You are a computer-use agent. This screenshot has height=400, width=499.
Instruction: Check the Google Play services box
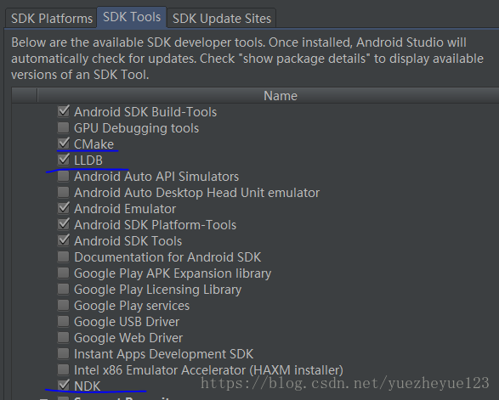coord(64,305)
